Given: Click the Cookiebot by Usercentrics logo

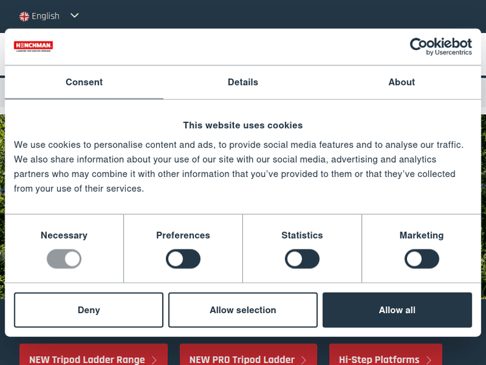Looking at the screenshot, I should (x=441, y=46).
